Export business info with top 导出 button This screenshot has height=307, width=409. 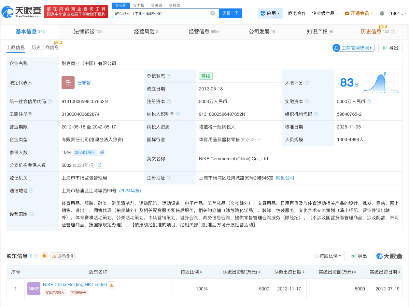pos(390,48)
